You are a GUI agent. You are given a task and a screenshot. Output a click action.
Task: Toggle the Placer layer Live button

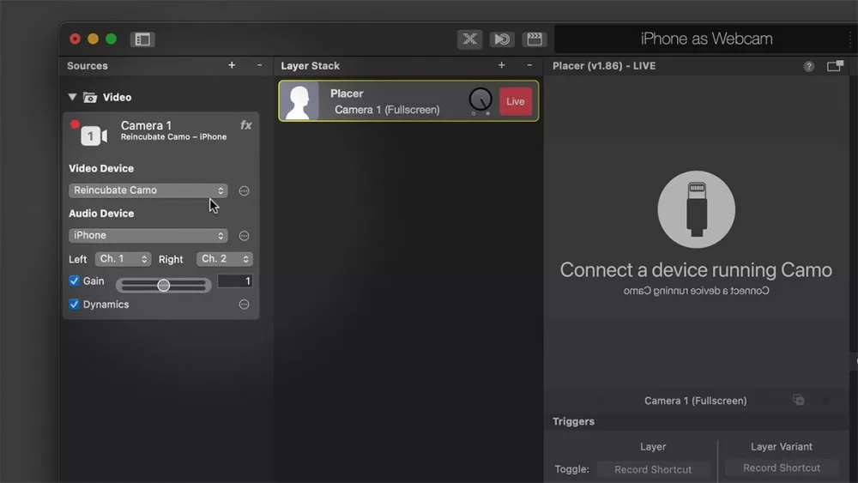point(515,101)
